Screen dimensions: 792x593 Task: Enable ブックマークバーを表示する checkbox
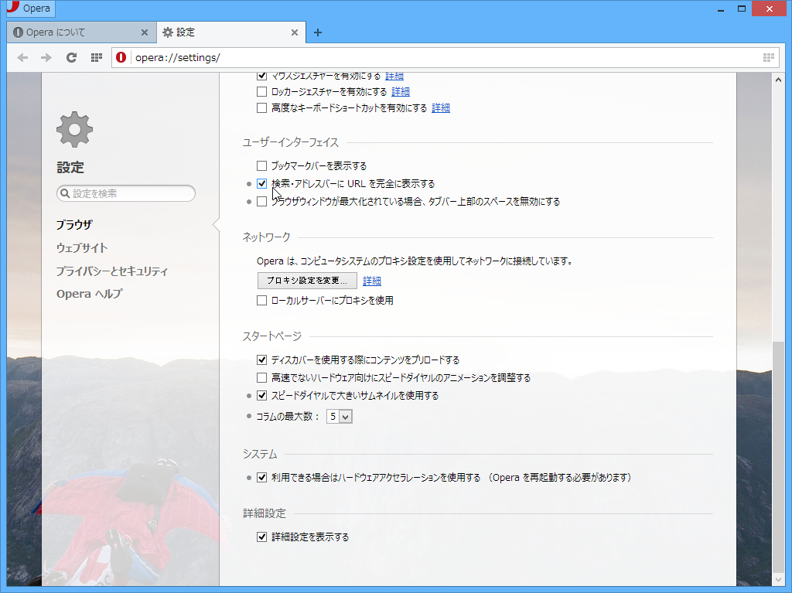(261, 165)
